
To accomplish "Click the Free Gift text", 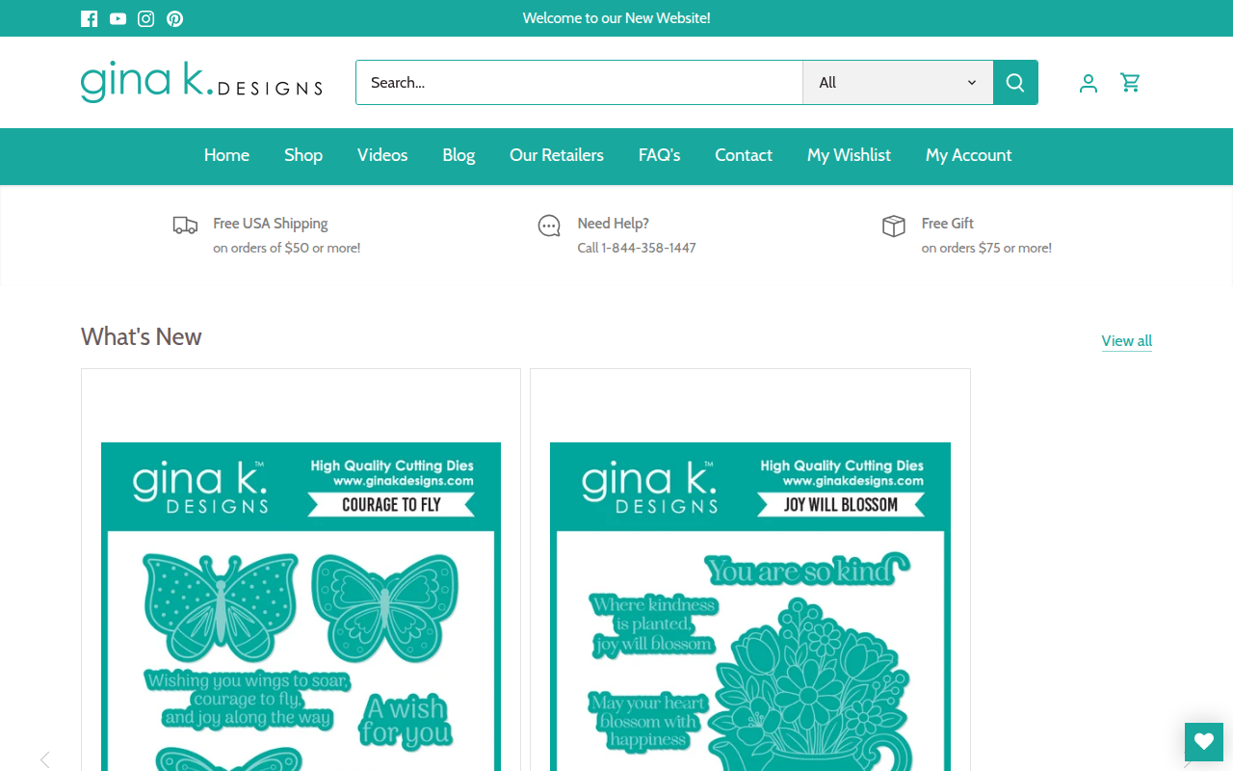I will point(948,224).
